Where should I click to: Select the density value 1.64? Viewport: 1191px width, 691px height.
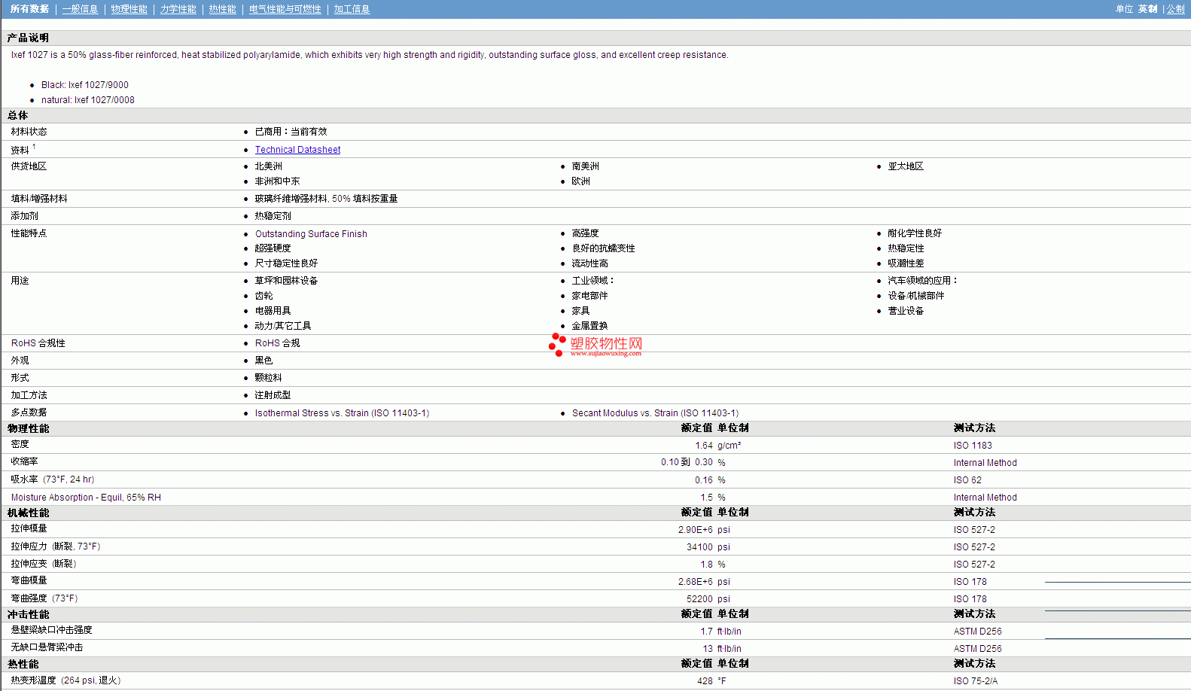click(704, 446)
